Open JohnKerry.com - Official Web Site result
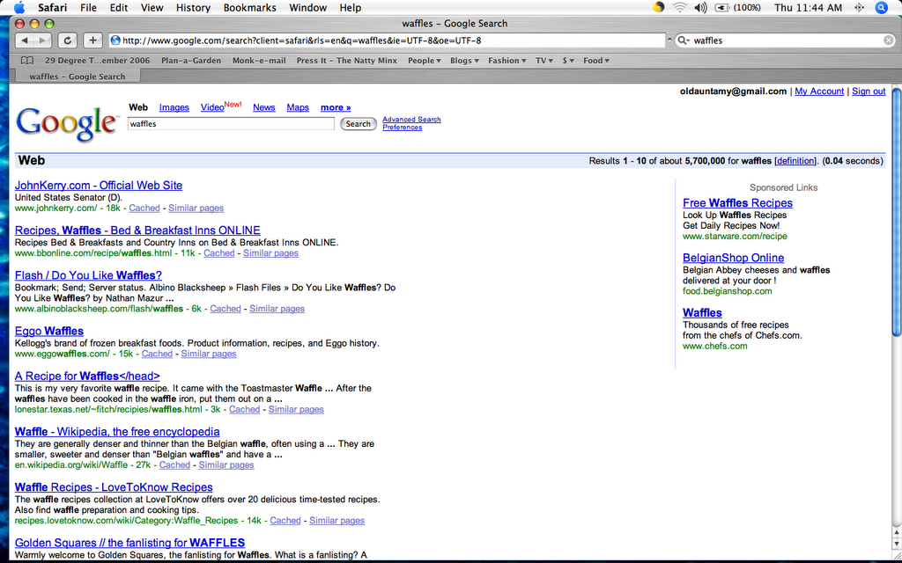 (x=99, y=186)
